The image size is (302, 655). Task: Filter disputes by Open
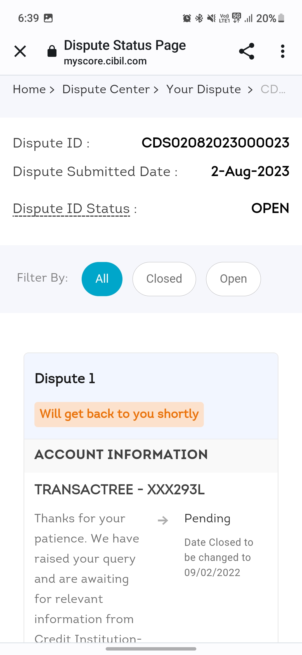233,279
